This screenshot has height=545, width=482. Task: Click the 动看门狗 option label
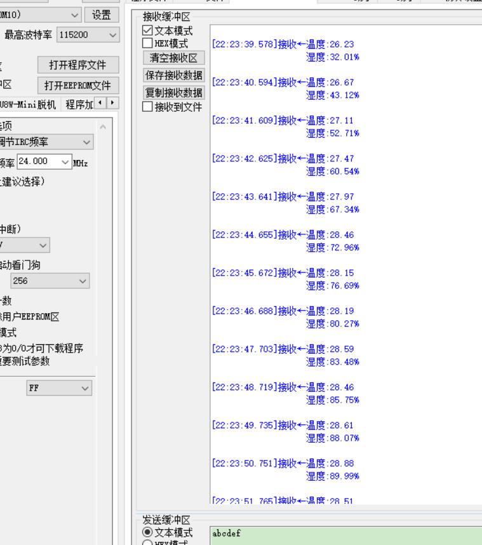tap(20, 266)
